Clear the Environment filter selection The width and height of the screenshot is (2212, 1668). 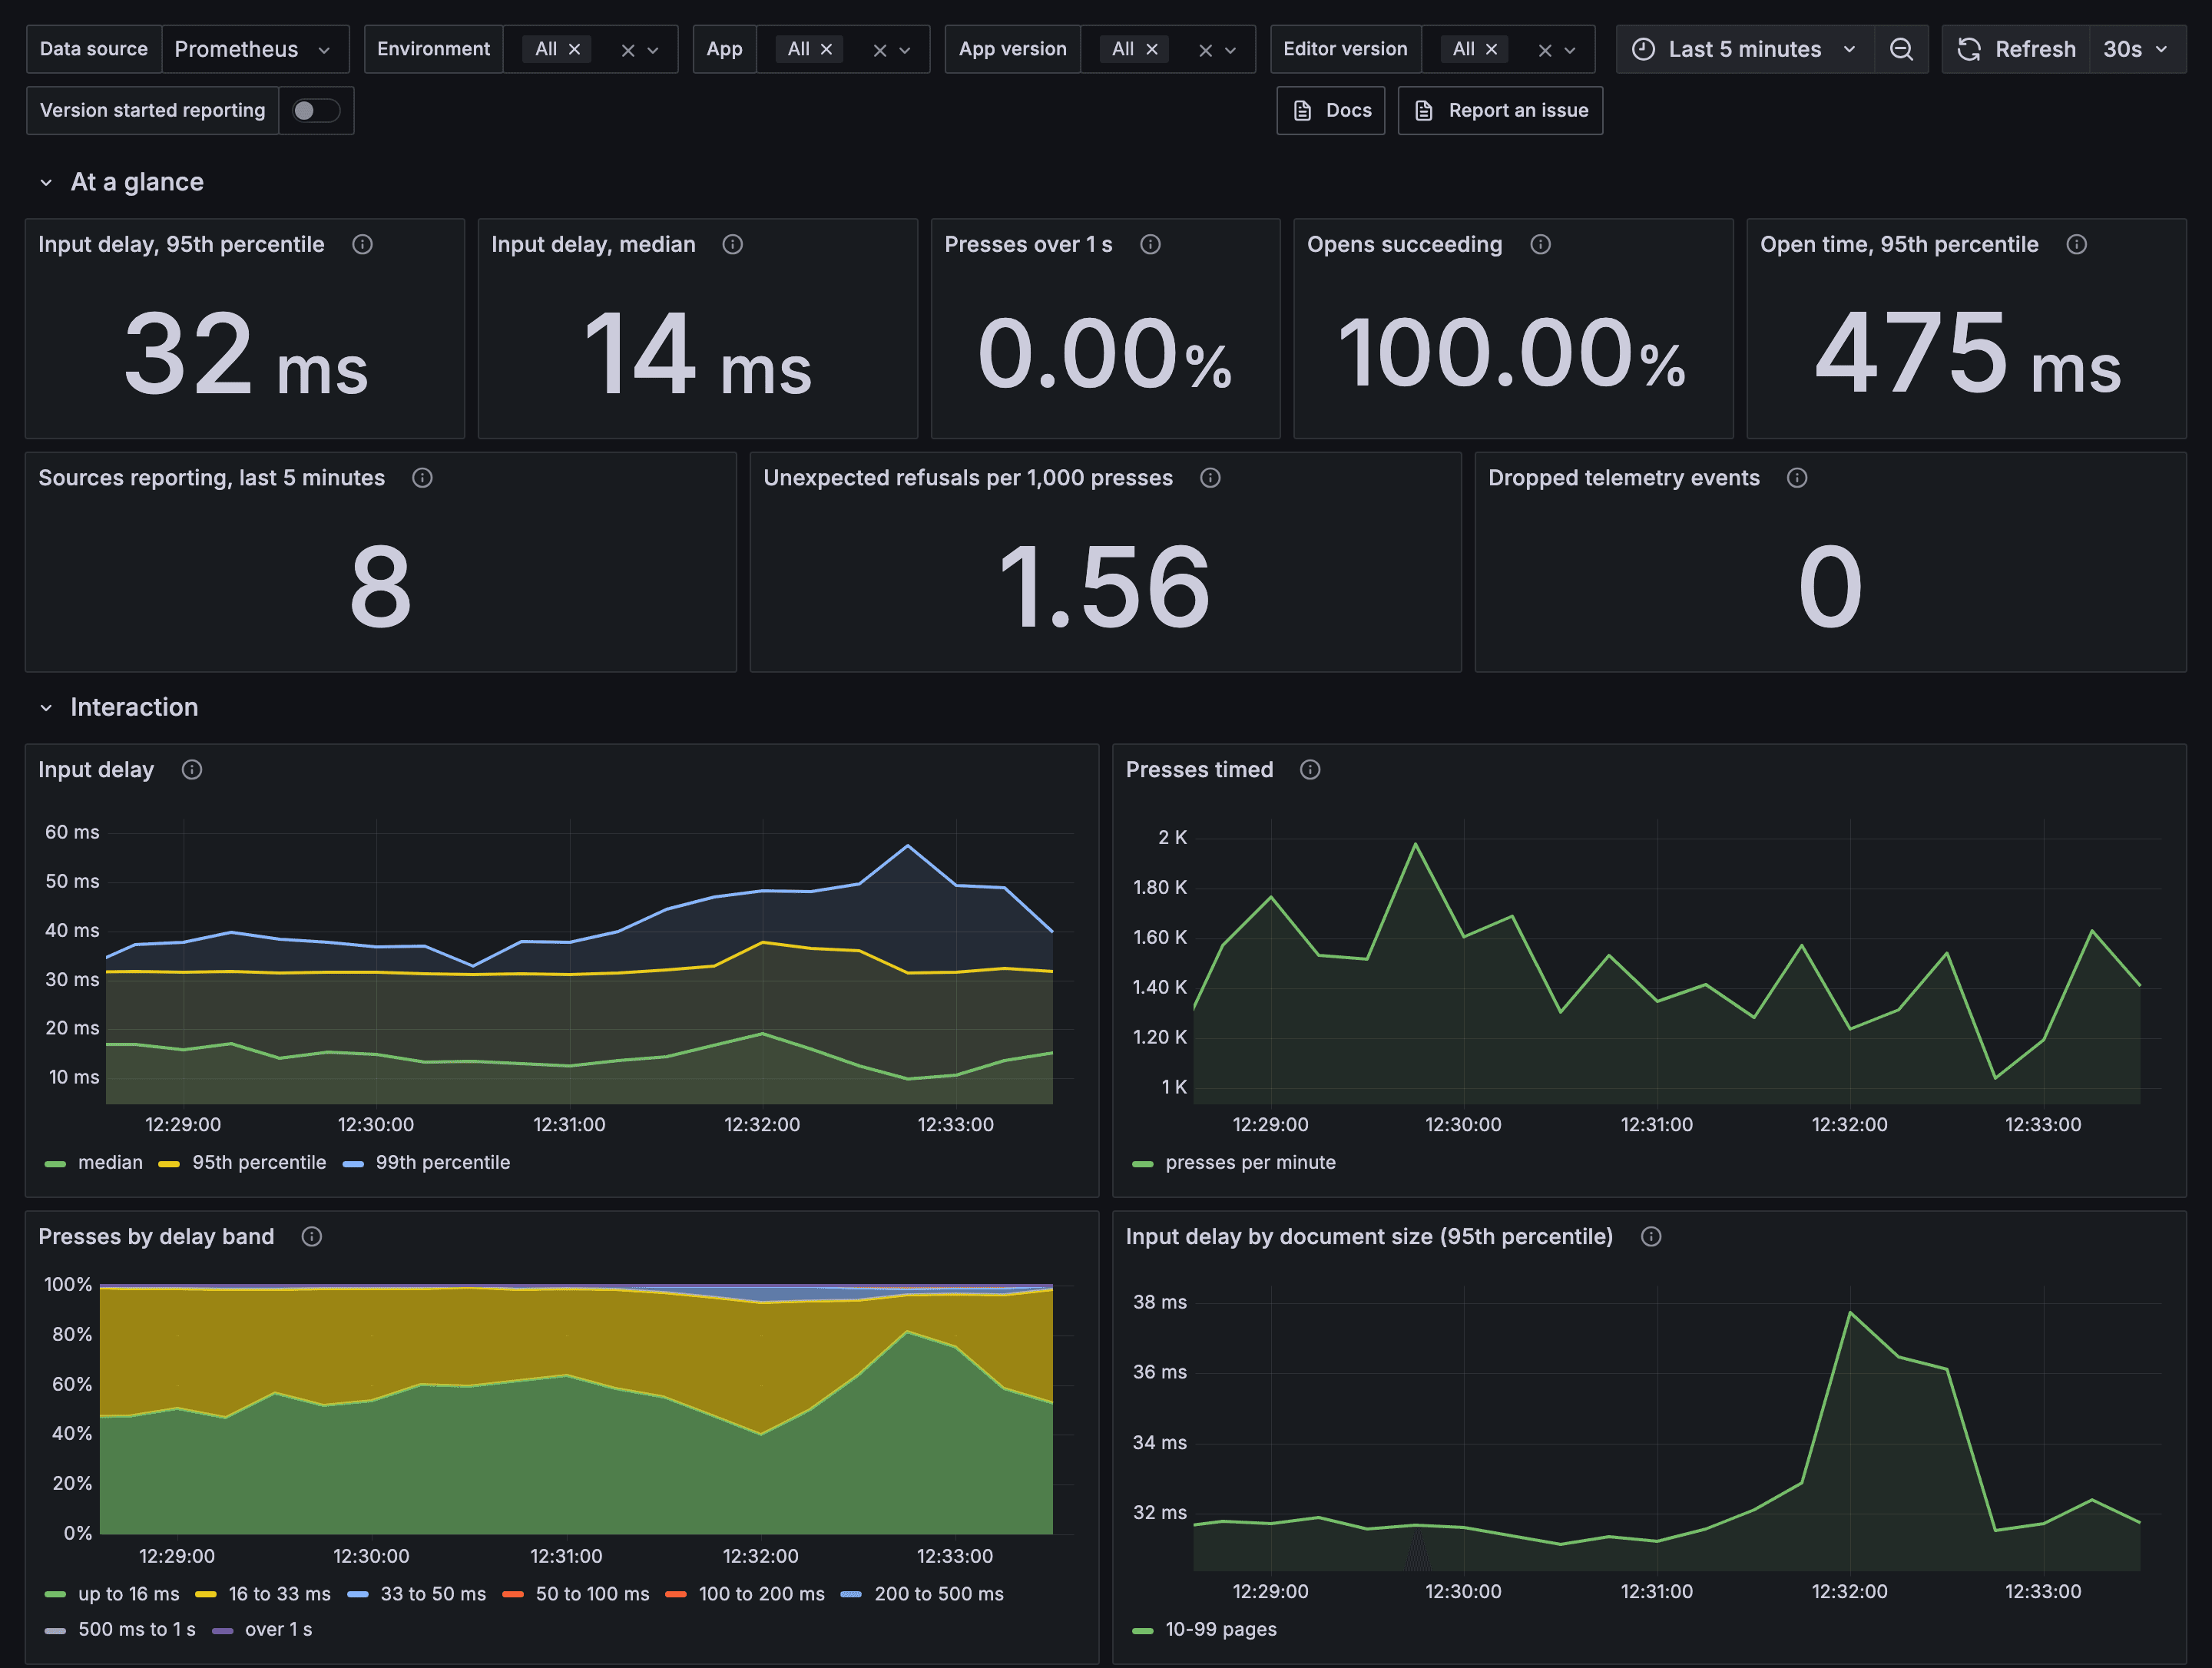coord(628,50)
